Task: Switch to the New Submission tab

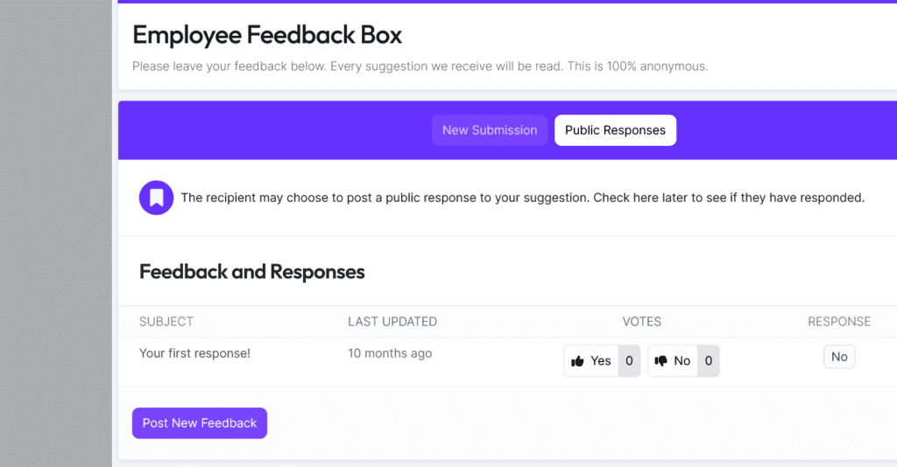Action: [490, 130]
